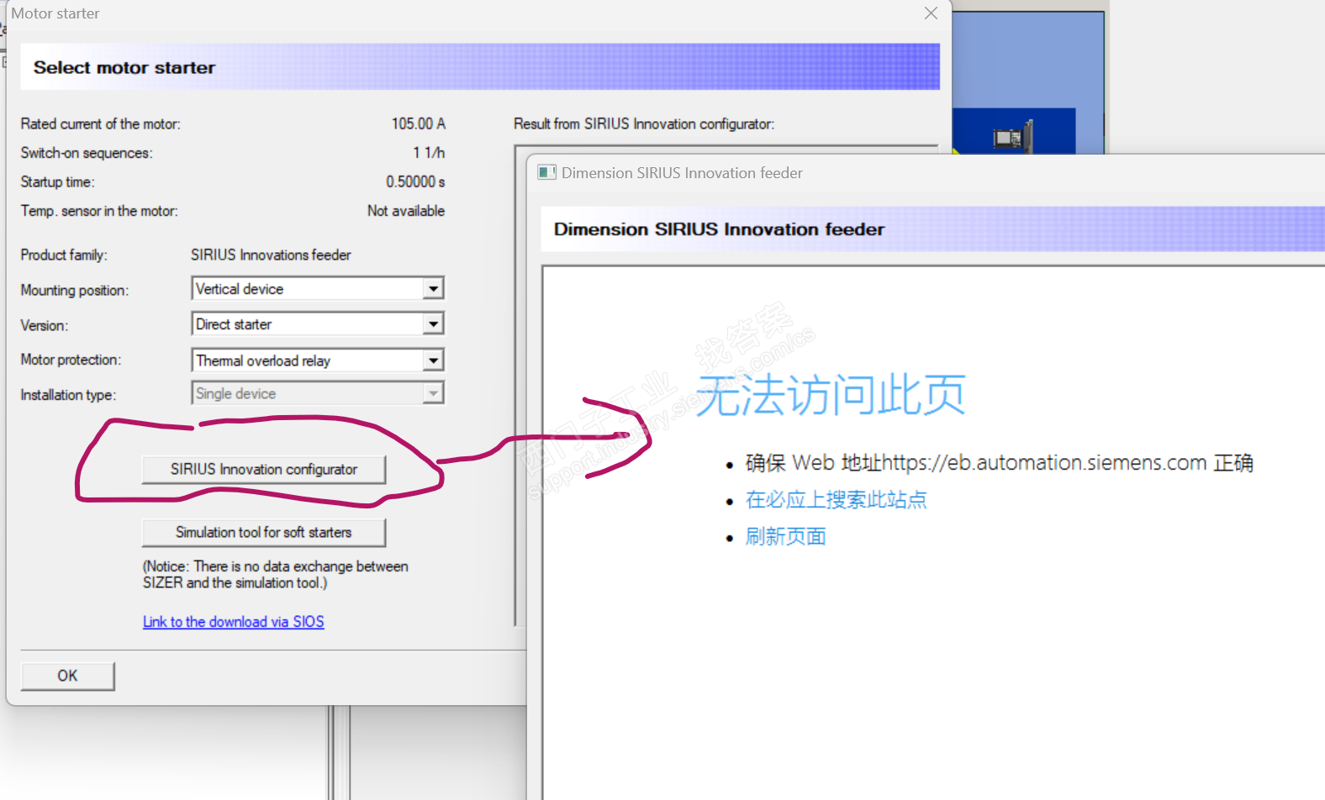Click the Dimension SIRIUS Innovation feeder window icon
Screen dimensions: 1325x800
click(547, 172)
